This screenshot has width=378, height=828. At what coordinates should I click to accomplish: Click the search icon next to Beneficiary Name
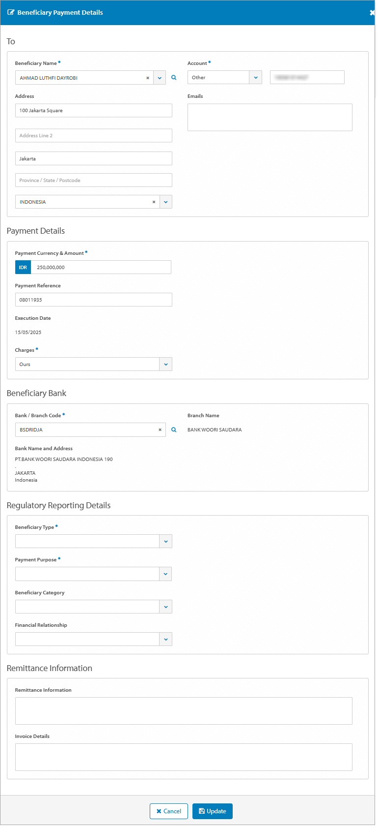pos(174,77)
